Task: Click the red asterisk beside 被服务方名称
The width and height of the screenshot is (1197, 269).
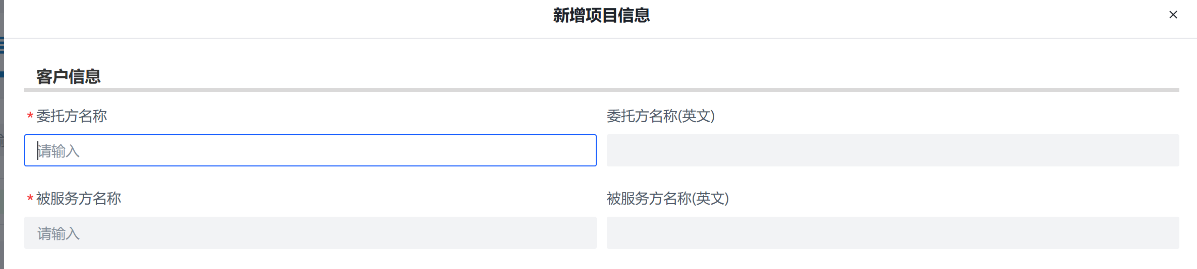Action: click(30, 199)
